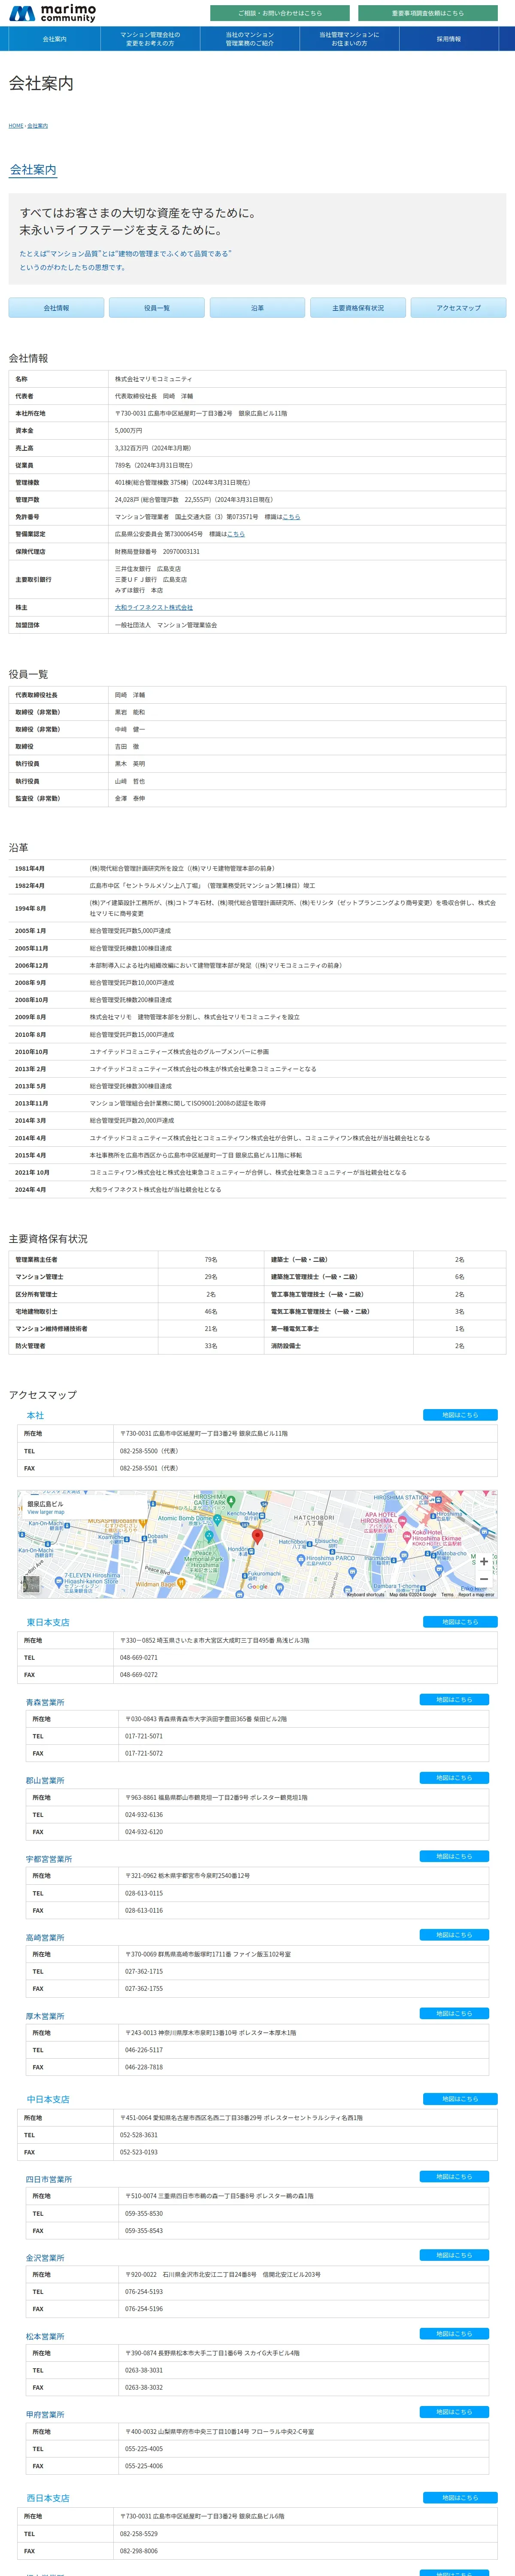This screenshot has height=2576, width=515.
Task: Click the red location pin on the map
Action: [x=256, y=1537]
